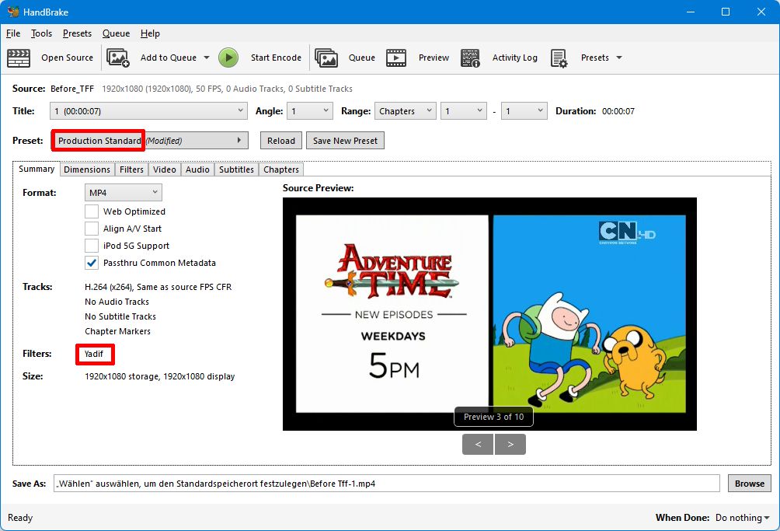780x531 pixels.
Task: Open the Range Chapters dropdown
Action: [405, 111]
